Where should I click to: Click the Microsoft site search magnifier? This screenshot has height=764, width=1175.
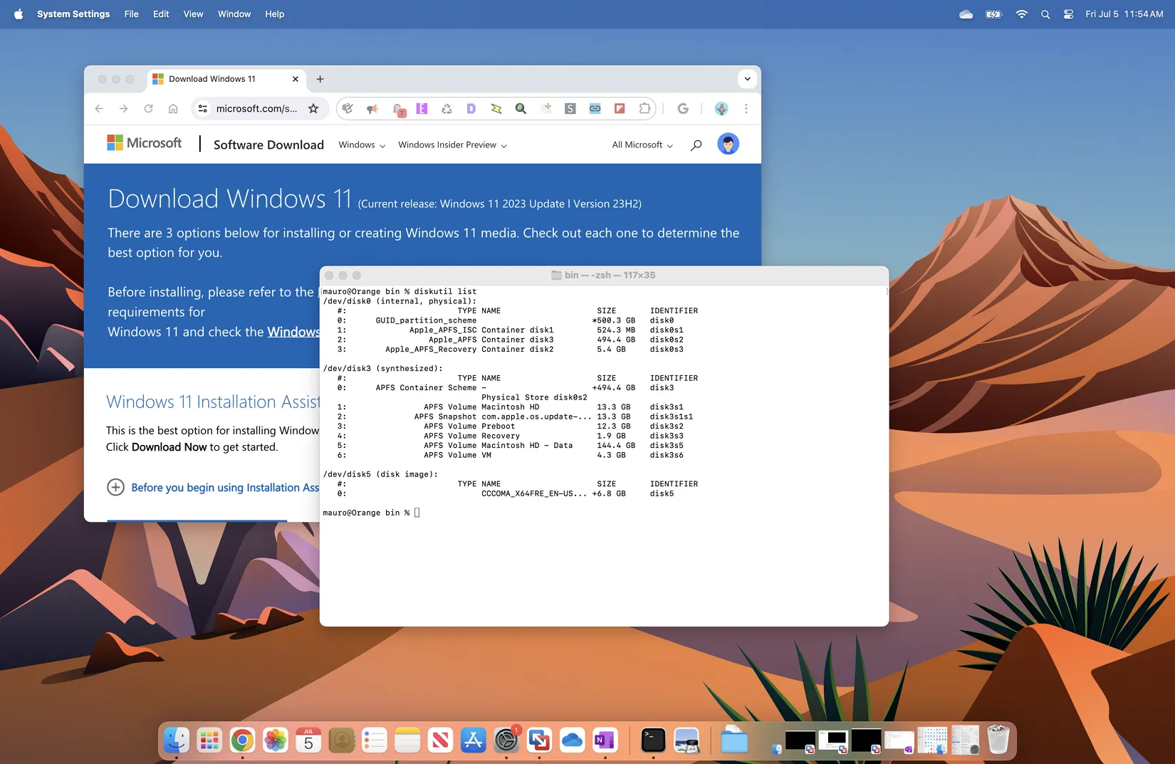pyautogui.click(x=696, y=145)
